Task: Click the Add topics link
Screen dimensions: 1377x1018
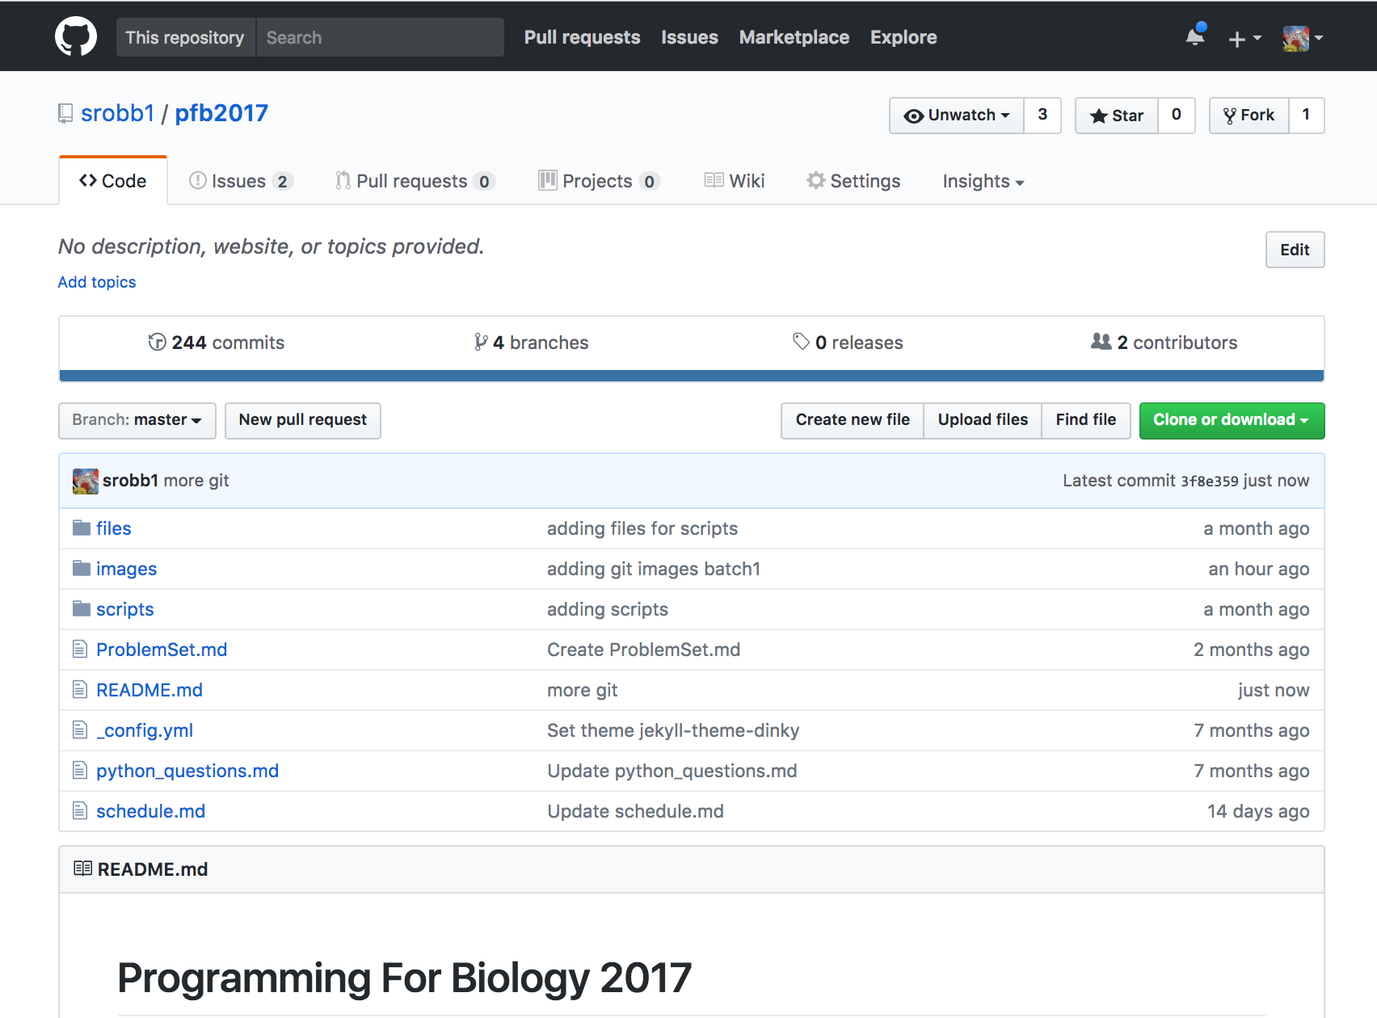Action: [x=97, y=282]
